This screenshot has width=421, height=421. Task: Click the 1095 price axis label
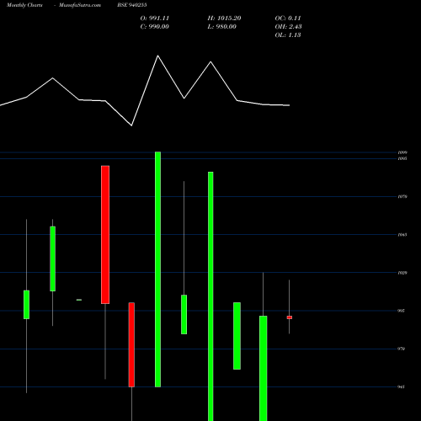(402, 158)
